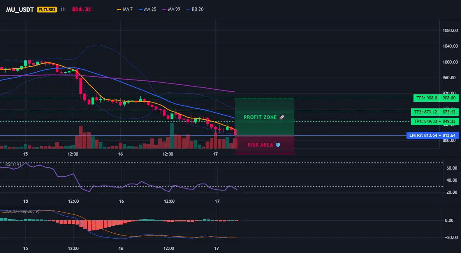Click the FUTURES badge

47,9
